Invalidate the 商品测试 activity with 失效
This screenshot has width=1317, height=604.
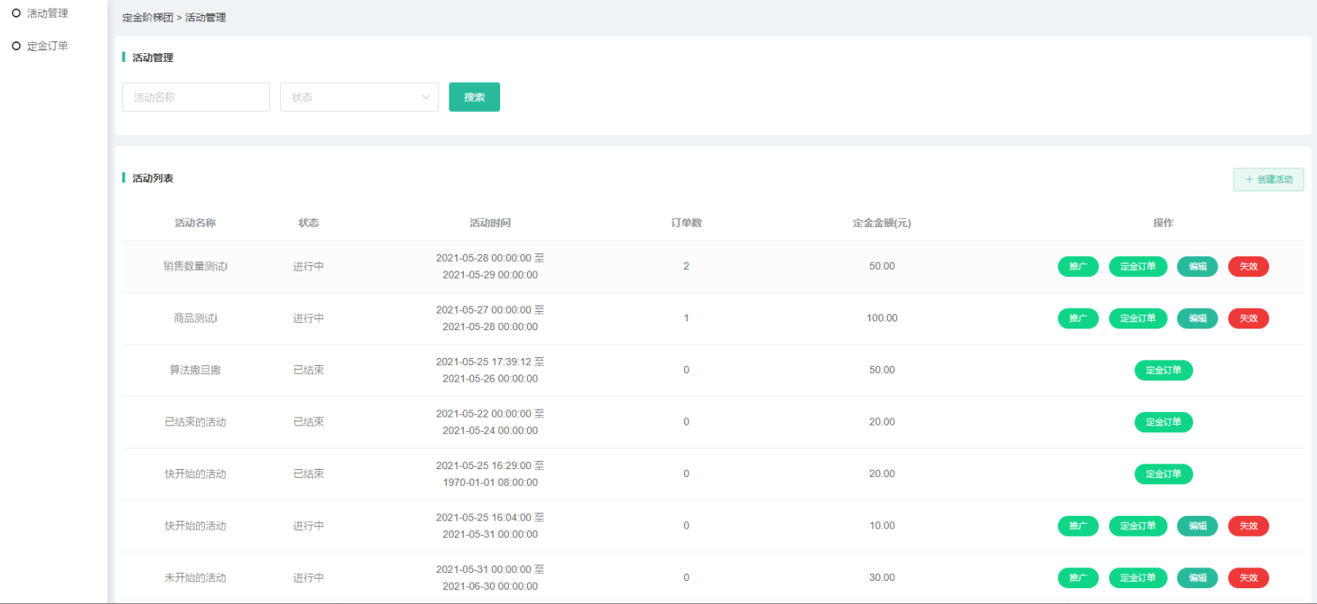coord(1248,318)
